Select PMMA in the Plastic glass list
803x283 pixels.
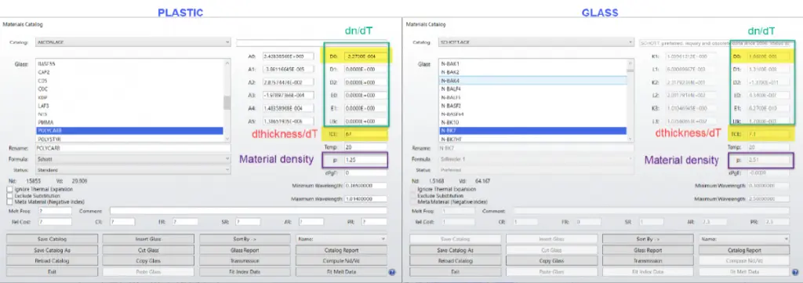point(129,122)
